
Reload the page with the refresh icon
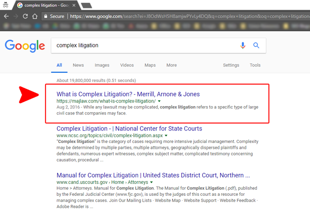pyautogui.click(x=25, y=16)
